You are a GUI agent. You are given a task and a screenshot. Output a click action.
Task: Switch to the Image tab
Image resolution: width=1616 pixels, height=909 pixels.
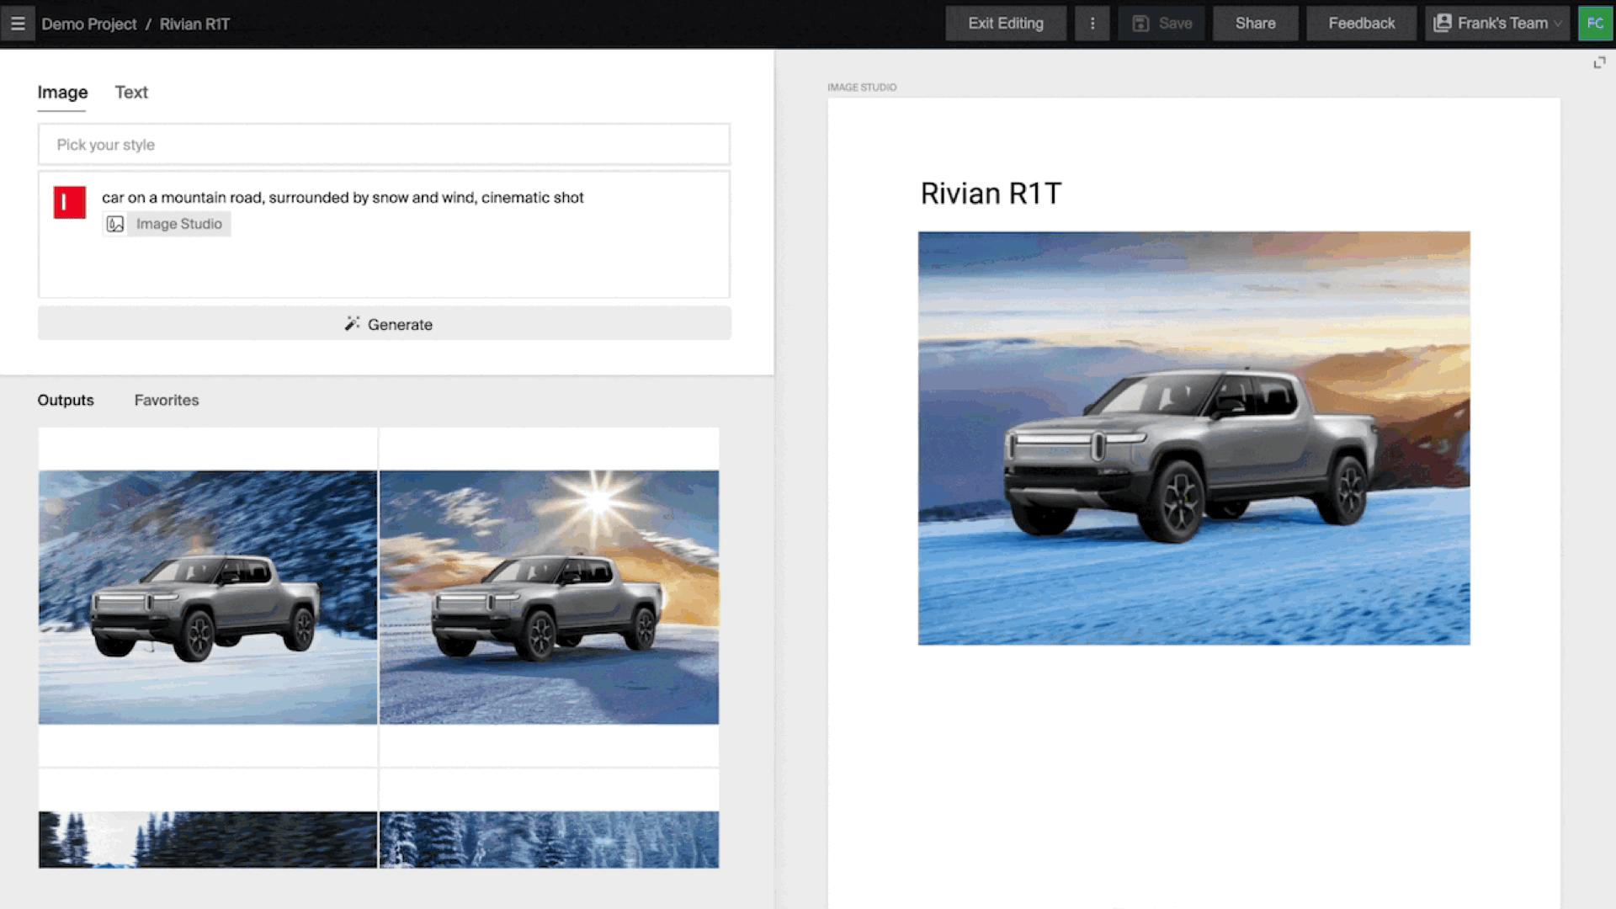click(x=61, y=92)
